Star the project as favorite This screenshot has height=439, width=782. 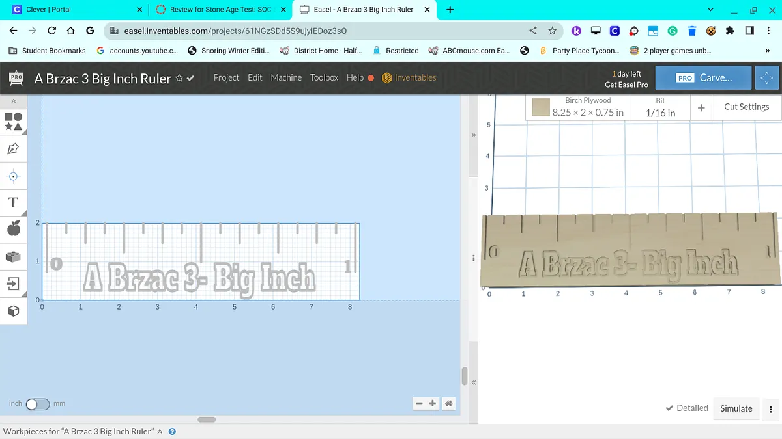179,78
